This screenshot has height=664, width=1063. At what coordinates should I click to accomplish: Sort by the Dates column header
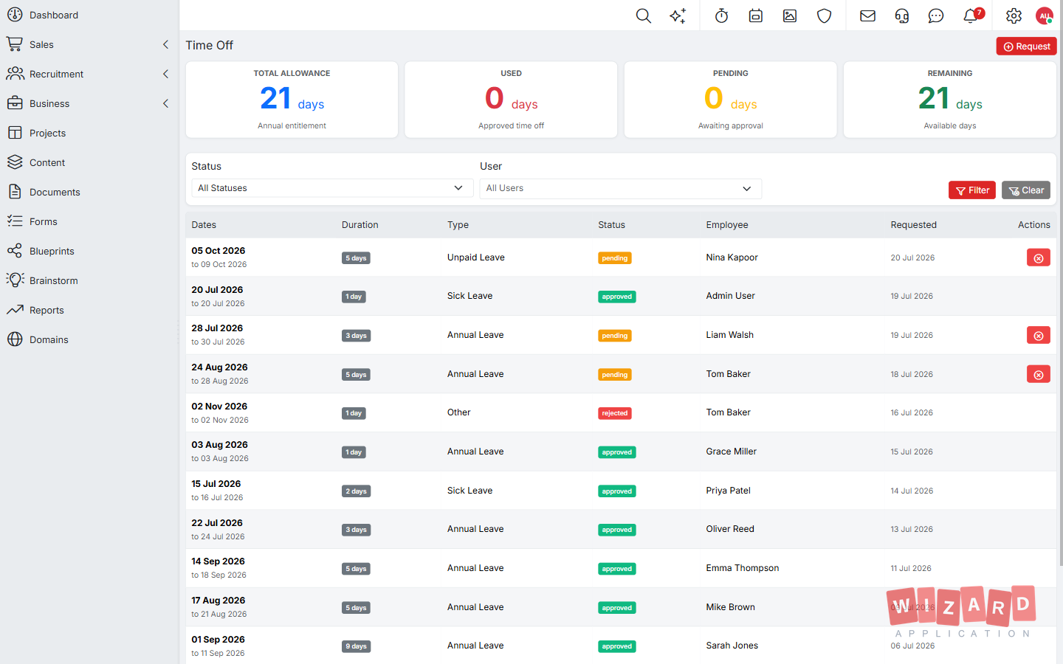click(204, 225)
